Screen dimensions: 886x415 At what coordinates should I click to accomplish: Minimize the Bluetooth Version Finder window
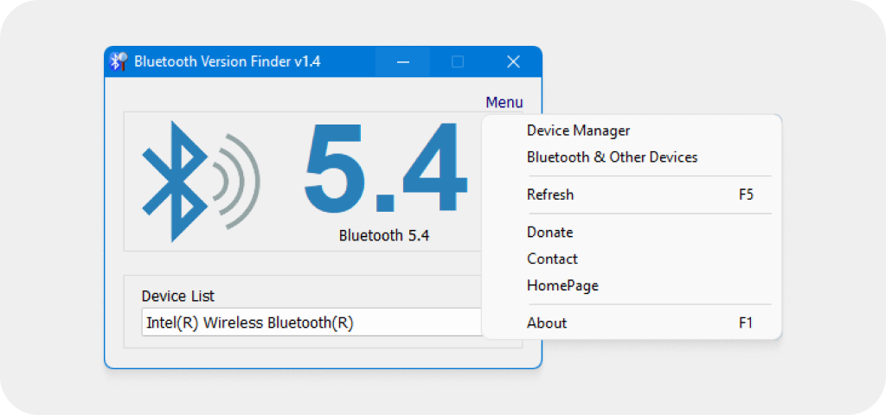pyautogui.click(x=403, y=61)
